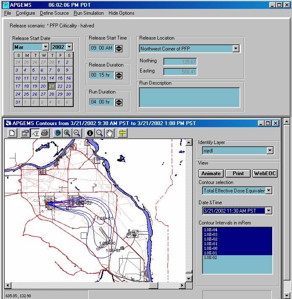This screenshot has width=292, height=299.
Task: Click the find magnifier icon
Action: coord(100,133)
